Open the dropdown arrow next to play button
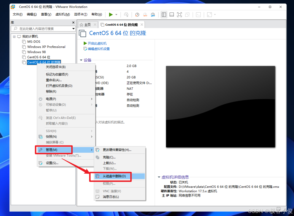Image resolution: width=294 pixels, height=216 pixels. pyautogui.click(x=116, y=15)
